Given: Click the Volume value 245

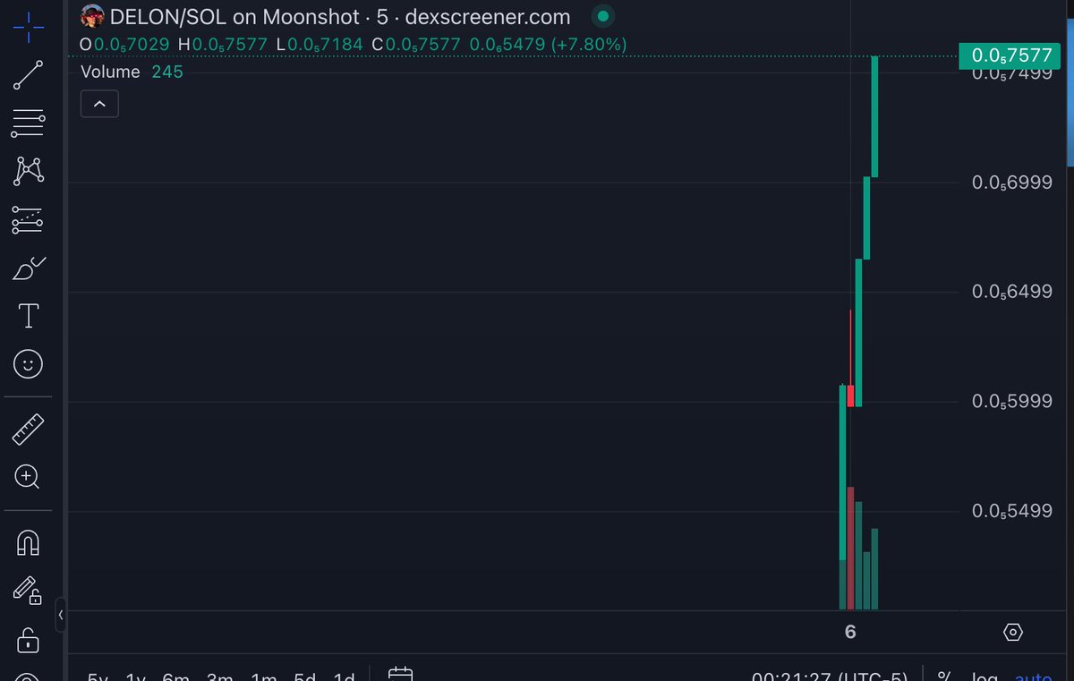Looking at the screenshot, I should click(x=167, y=72).
